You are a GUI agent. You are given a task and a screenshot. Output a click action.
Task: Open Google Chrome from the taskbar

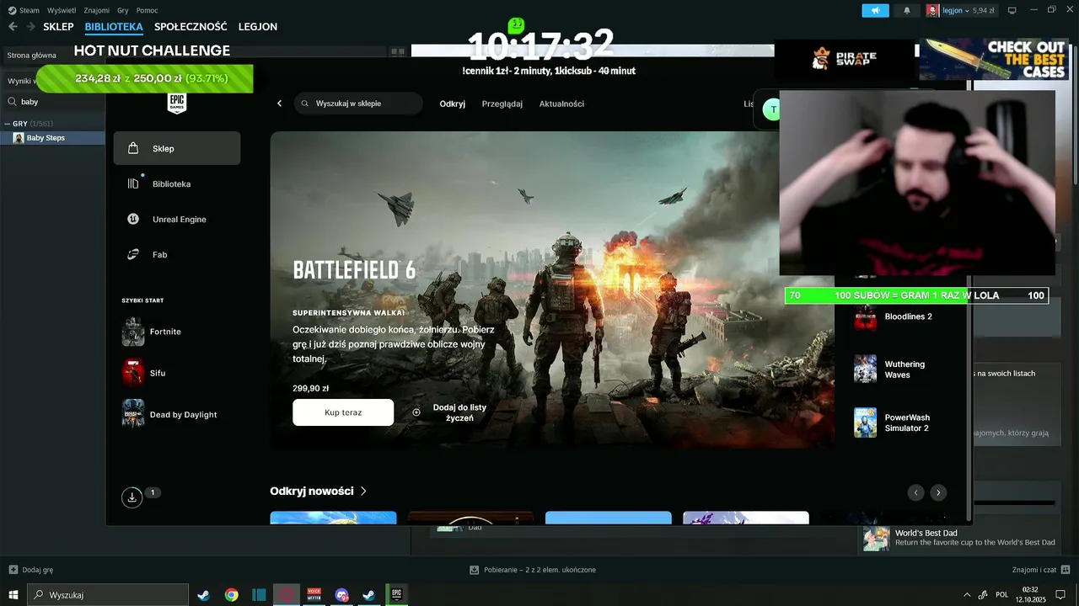231,595
